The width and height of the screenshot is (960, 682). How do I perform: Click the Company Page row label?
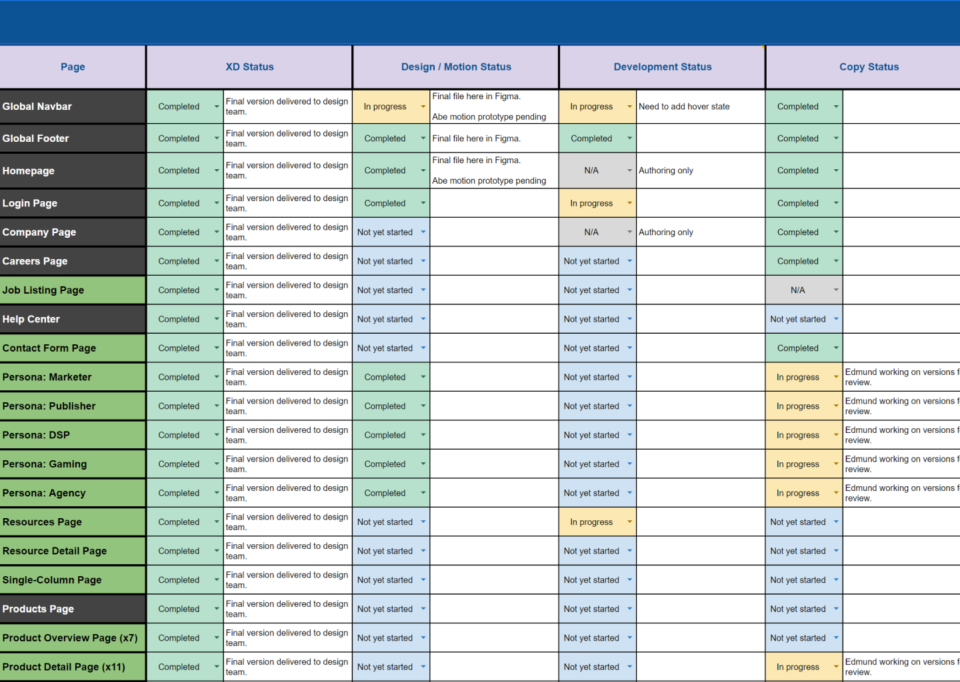pos(73,232)
